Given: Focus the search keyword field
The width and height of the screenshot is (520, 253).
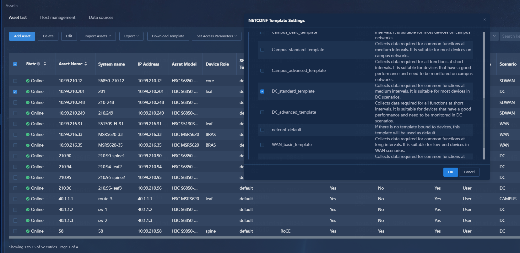Looking at the screenshot, I should click(x=510, y=36).
